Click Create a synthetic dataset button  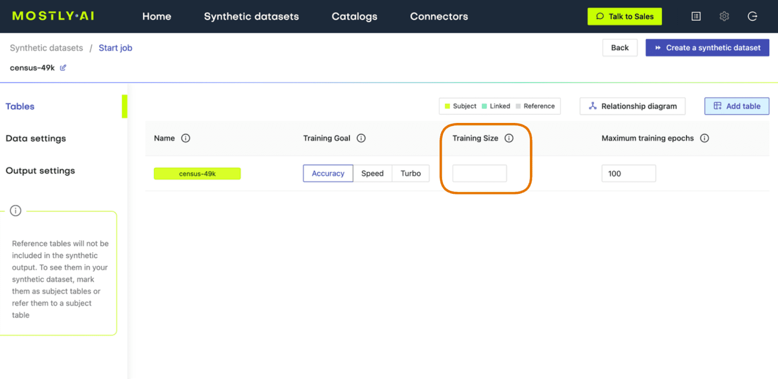(707, 48)
